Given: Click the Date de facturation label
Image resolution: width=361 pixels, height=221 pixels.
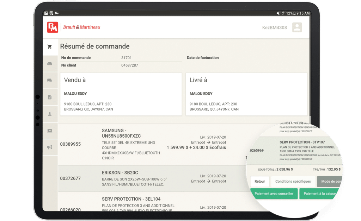Looking at the screenshot, I should point(203,58).
